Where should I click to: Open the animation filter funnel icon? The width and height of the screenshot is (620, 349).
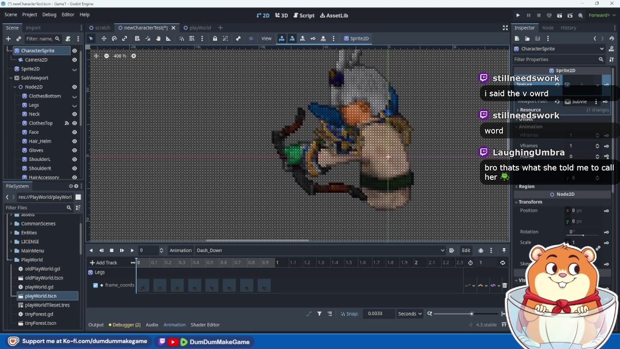[319, 314]
